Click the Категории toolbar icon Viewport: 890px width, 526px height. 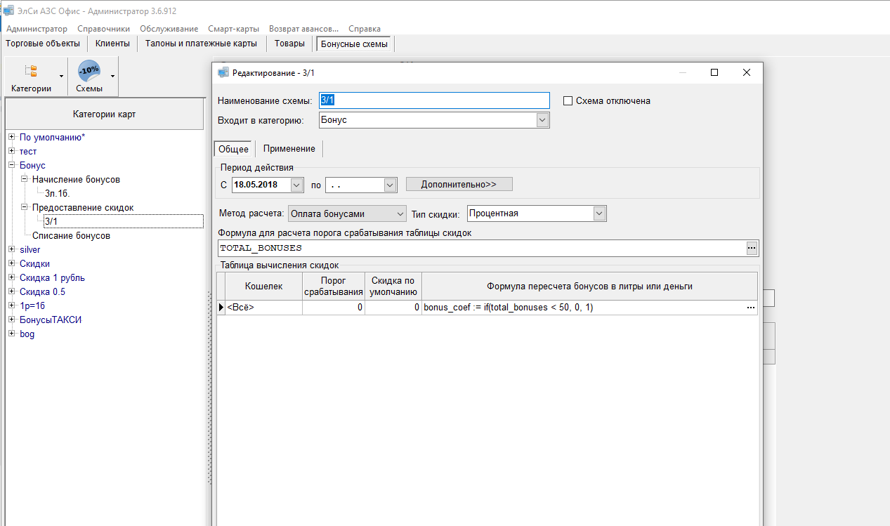(x=31, y=72)
